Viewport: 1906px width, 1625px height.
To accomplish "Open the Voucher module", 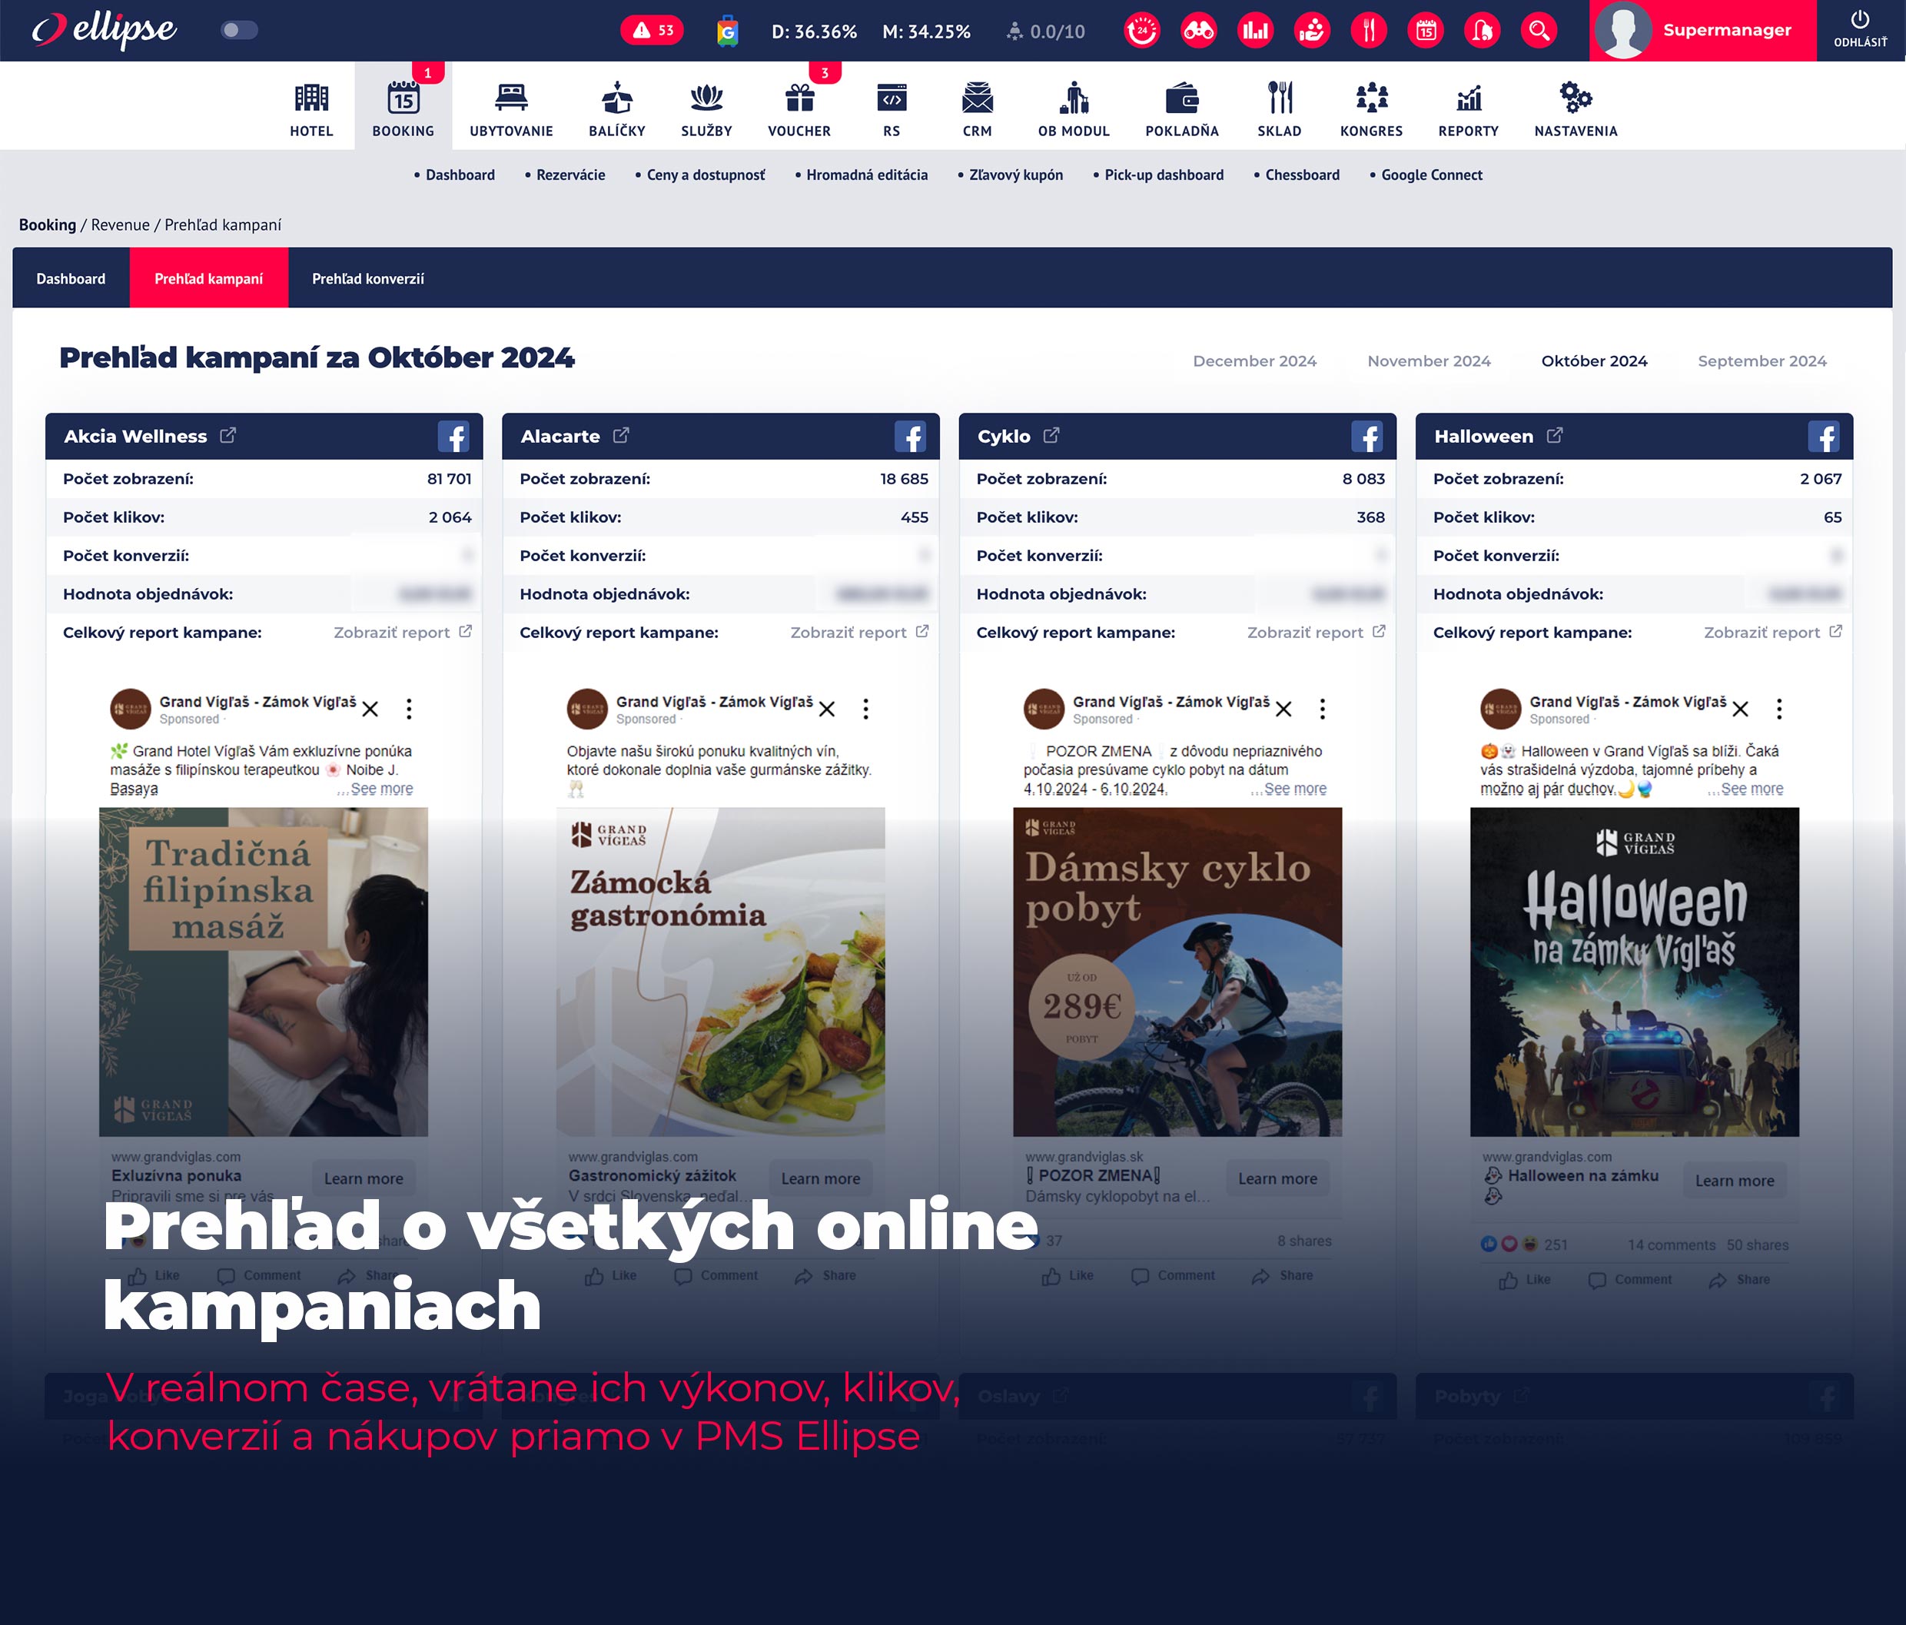I will 799,108.
